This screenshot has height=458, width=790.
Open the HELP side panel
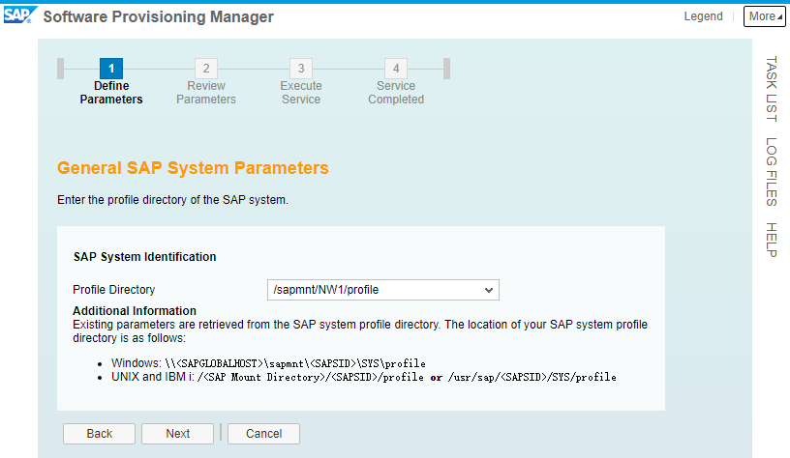(x=771, y=240)
